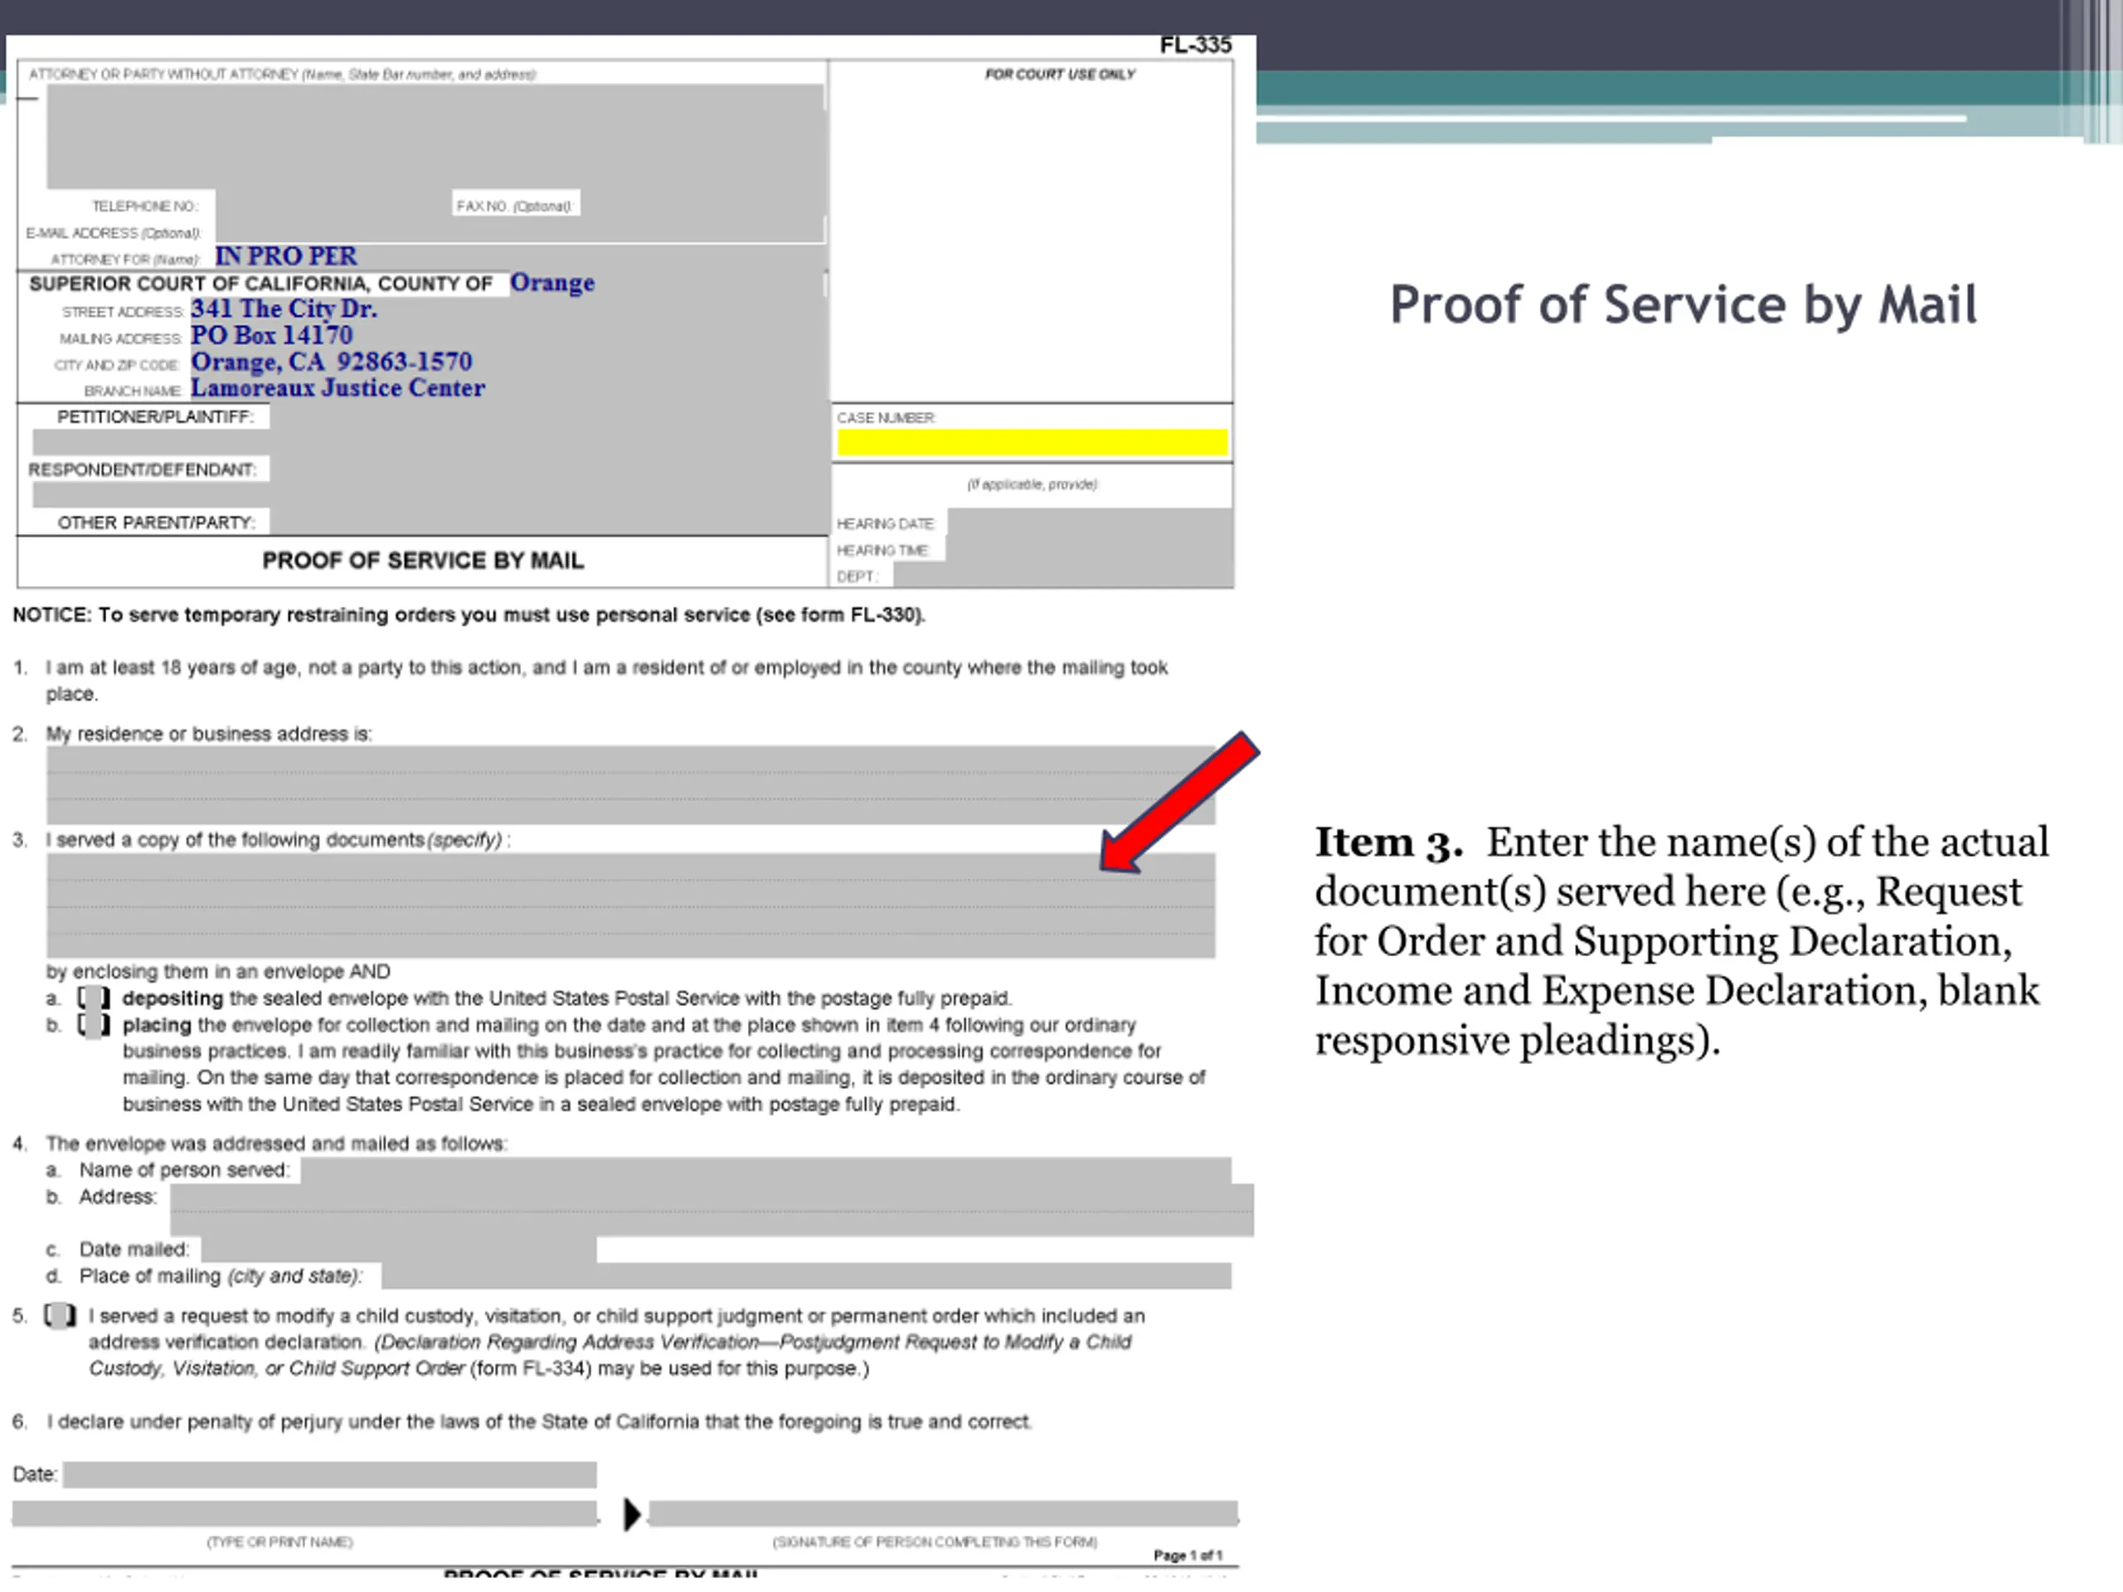Click the 'NOTICE:' temporary restraining orders line
Screen dimensions: 2123x1592
469,614
